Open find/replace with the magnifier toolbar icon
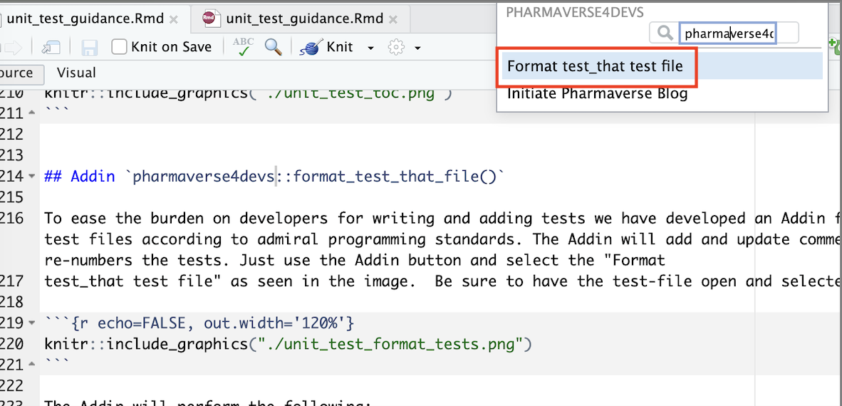The image size is (842, 406). click(273, 47)
